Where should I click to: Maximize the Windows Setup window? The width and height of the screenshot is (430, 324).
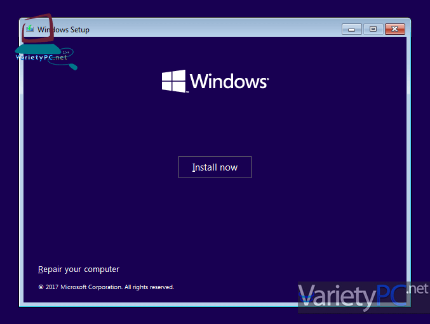pyautogui.click(x=373, y=29)
